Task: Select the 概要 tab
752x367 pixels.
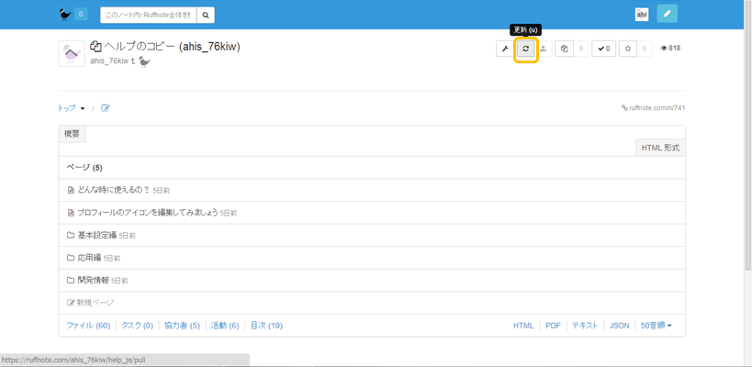Action: pos(72,134)
